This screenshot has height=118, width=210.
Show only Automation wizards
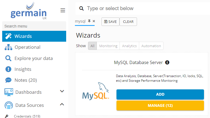point(151,46)
